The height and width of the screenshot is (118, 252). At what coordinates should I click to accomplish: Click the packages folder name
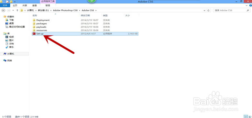pyautogui.click(x=41, y=23)
